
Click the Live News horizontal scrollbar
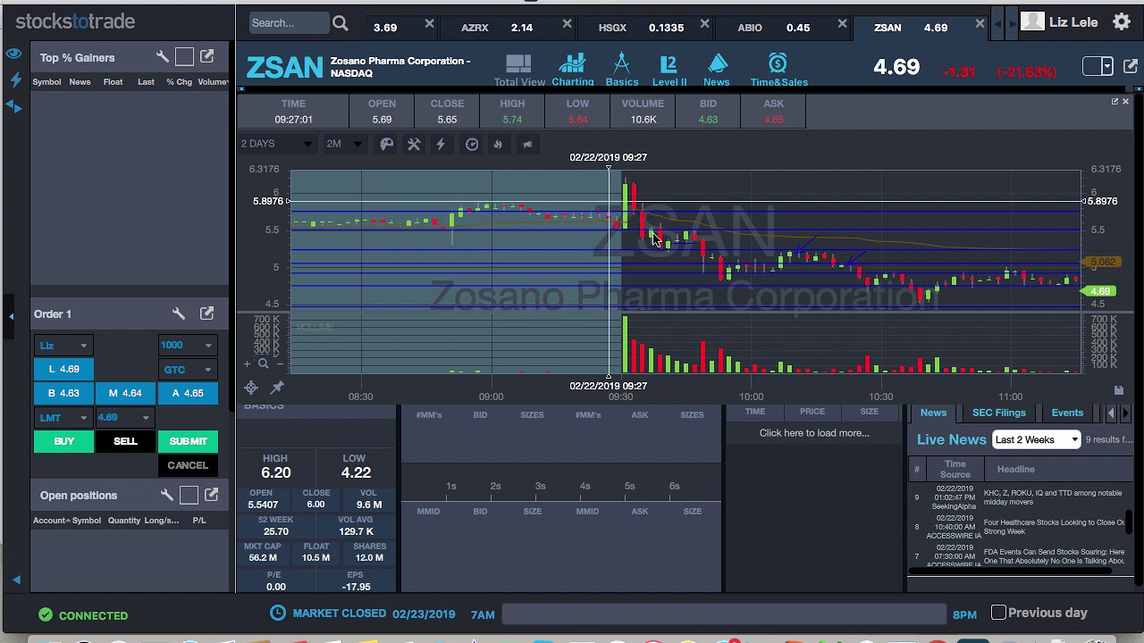1008,572
